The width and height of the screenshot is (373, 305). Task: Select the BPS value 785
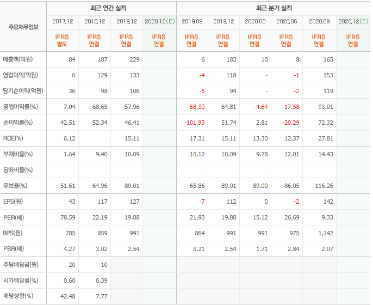pyautogui.click(x=71, y=233)
